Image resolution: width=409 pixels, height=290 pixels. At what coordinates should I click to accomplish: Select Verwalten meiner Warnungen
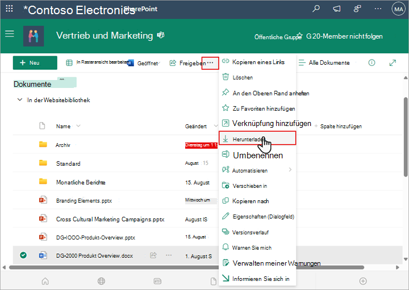tap(257, 263)
